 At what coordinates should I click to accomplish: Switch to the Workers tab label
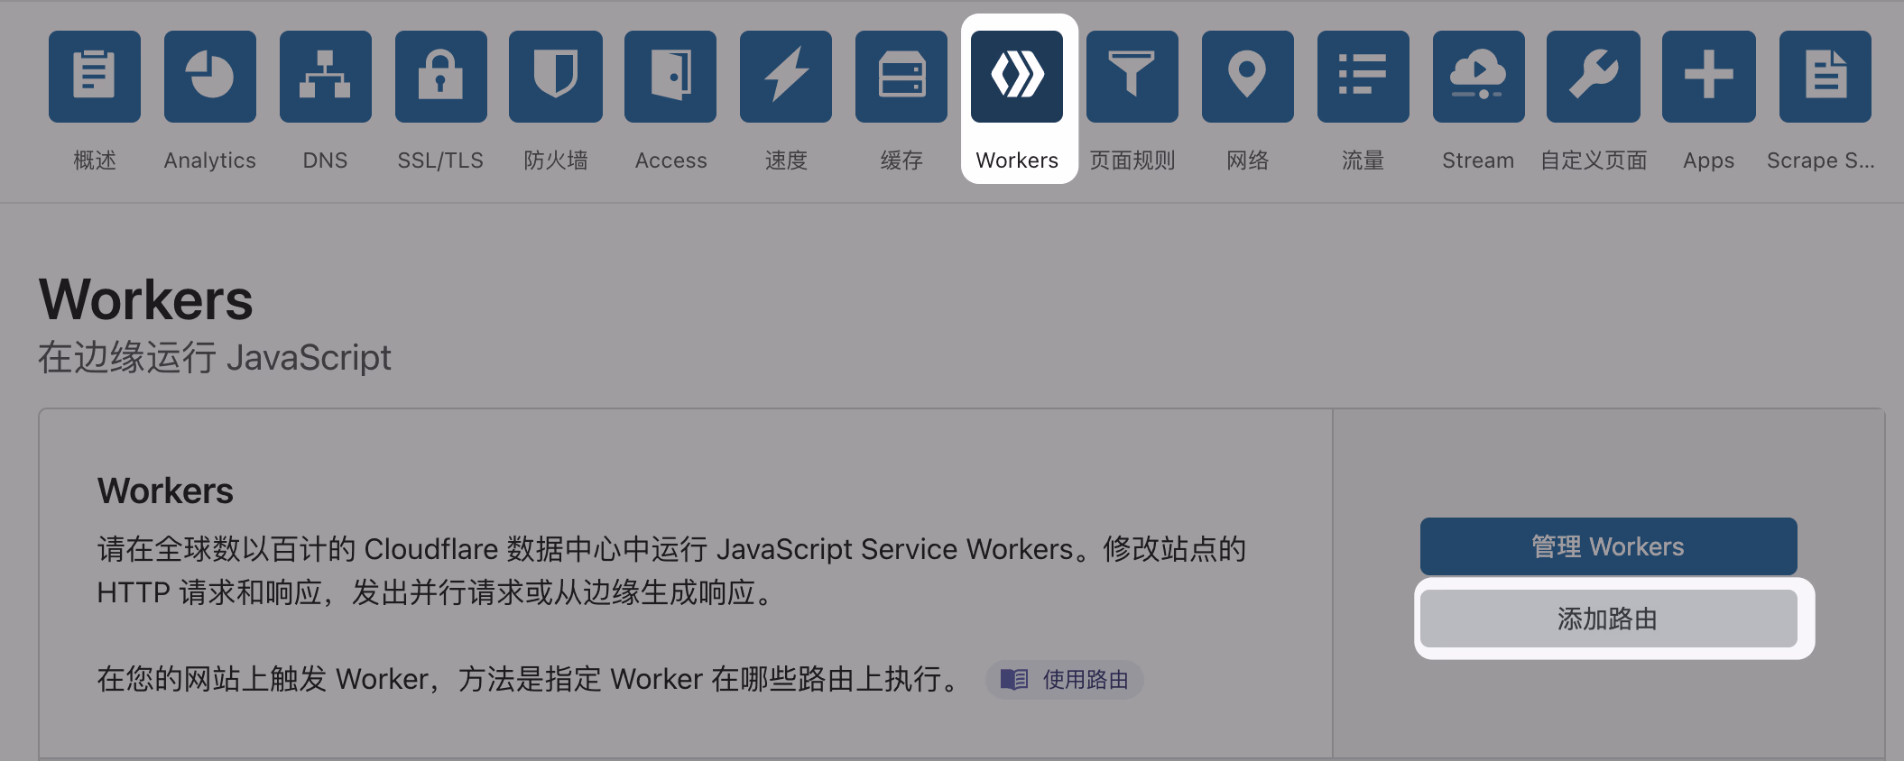tap(1017, 160)
